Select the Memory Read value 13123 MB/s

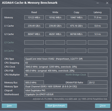[34, 17]
